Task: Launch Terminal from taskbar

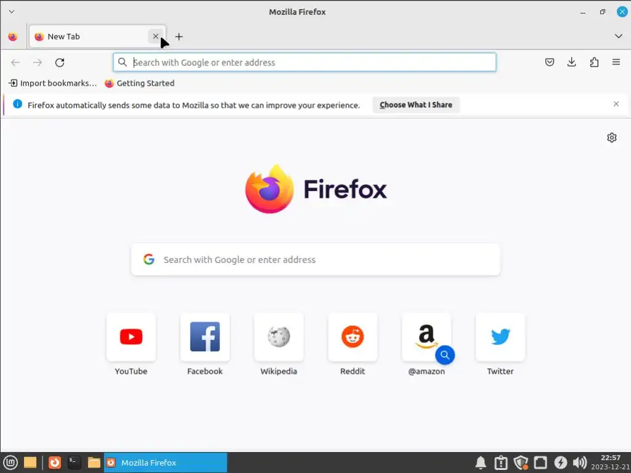Action: (74, 463)
